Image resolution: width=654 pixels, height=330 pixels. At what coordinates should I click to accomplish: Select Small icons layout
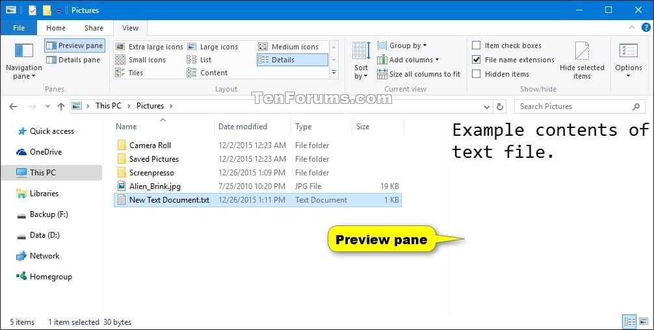point(140,60)
